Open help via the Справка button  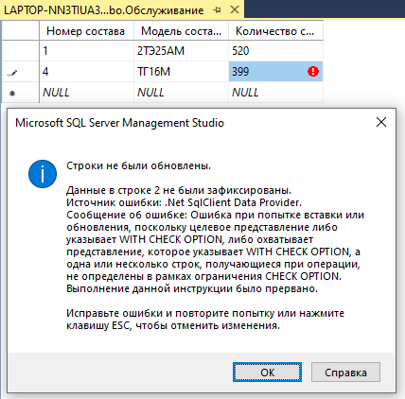click(345, 372)
